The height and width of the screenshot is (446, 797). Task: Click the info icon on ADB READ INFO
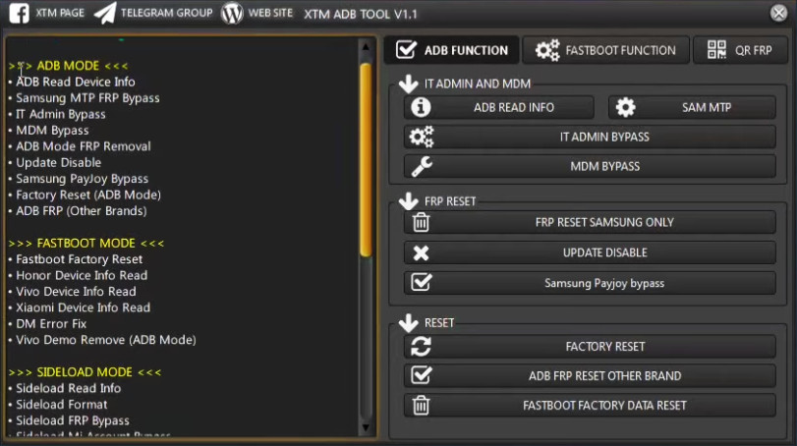click(x=421, y=107)
